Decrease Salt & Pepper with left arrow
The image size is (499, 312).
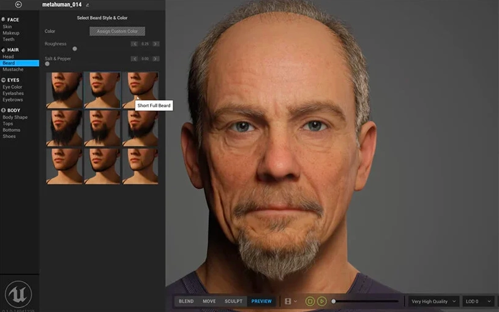pyautogui.click(x=134, y=59)
